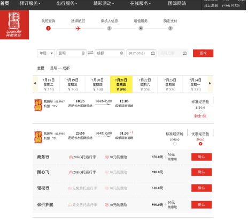Click location pin in 成都 field
248x222 pixels.
coord(121,53)
